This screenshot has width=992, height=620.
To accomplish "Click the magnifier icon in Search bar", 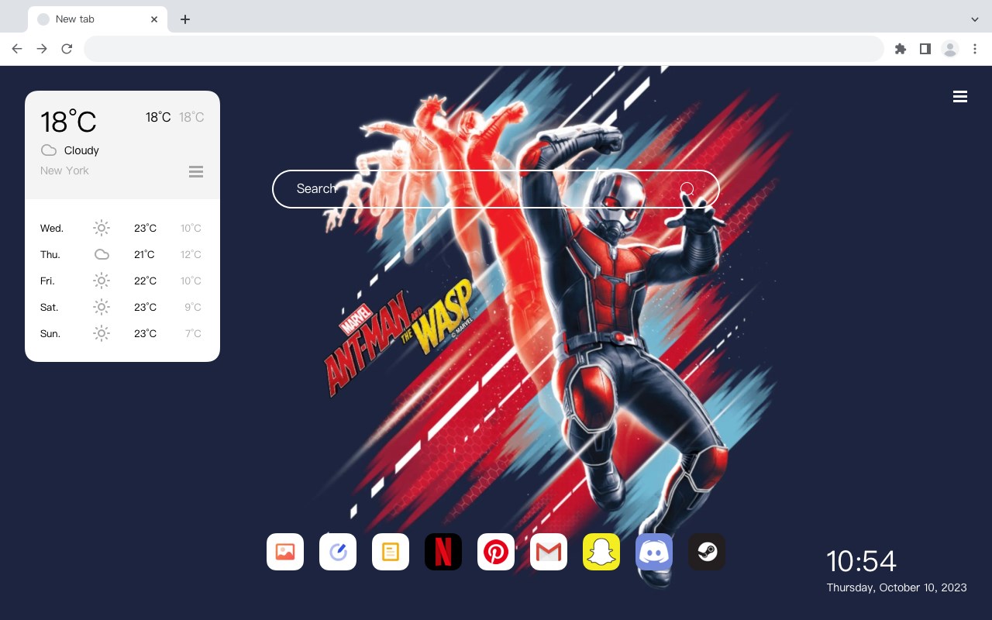I will pos(687,189).
